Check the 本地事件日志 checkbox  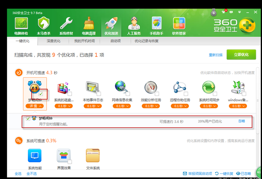[99, 94]
